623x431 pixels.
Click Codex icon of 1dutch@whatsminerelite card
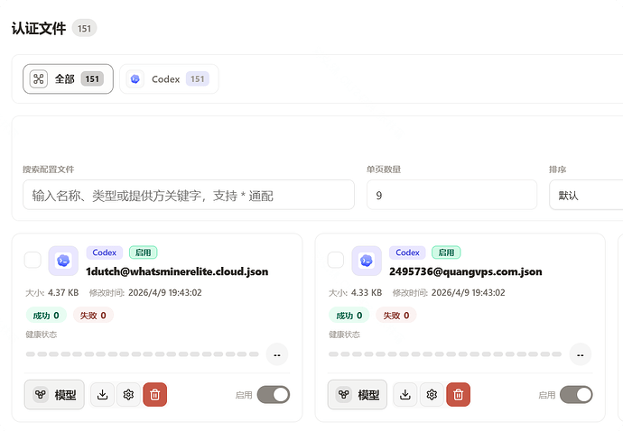(x=63, y=261)
